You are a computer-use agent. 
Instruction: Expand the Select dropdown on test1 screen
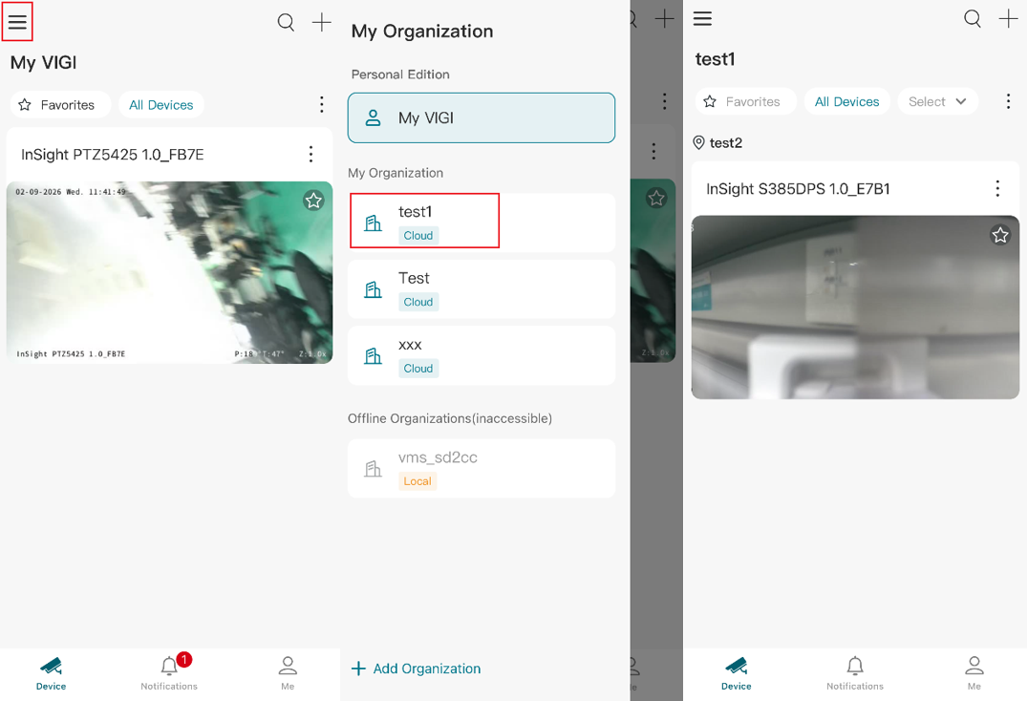937,101
